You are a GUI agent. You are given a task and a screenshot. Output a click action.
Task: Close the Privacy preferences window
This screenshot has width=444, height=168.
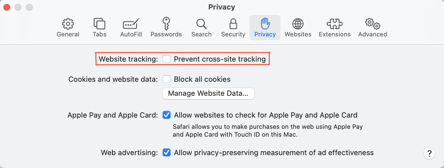[7, 7]
